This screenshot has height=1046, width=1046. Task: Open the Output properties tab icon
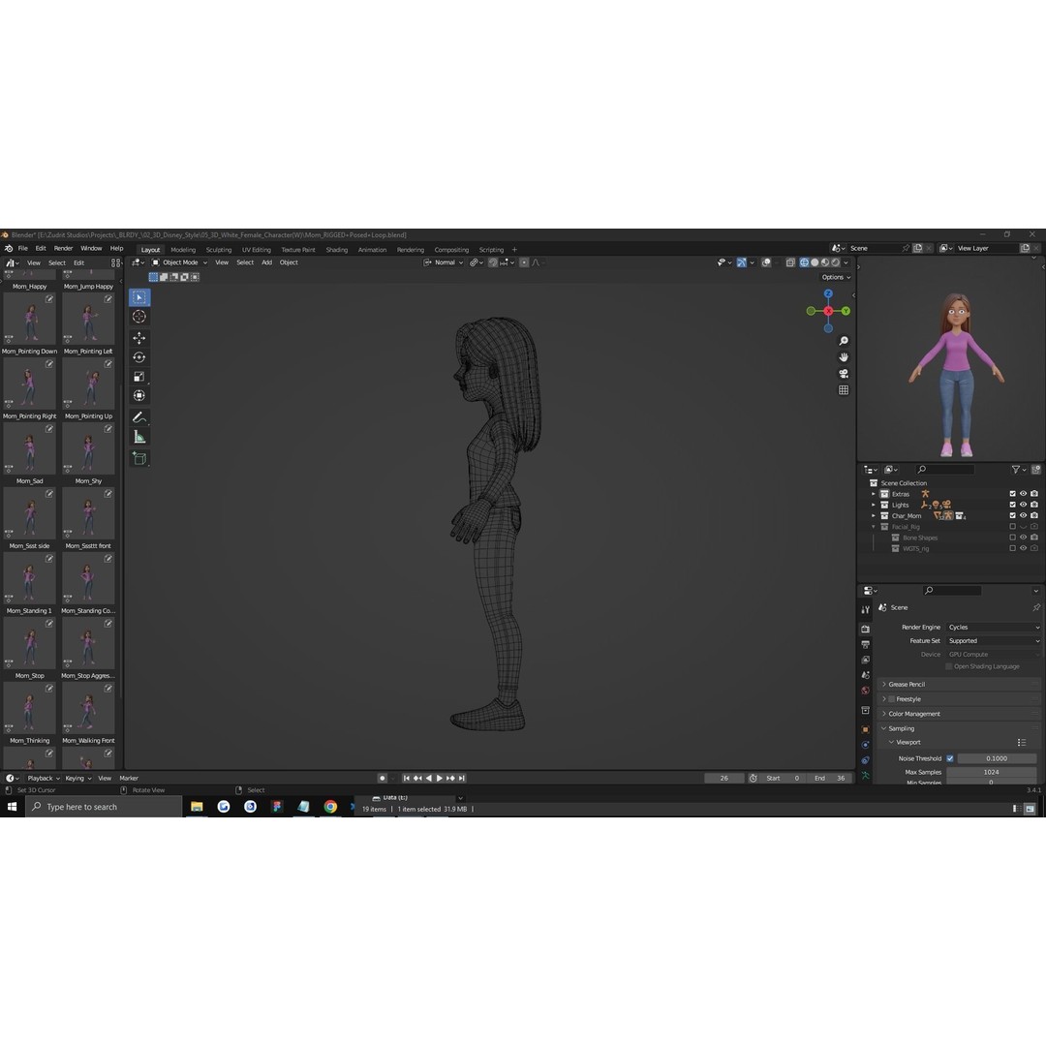pos(865,644)
